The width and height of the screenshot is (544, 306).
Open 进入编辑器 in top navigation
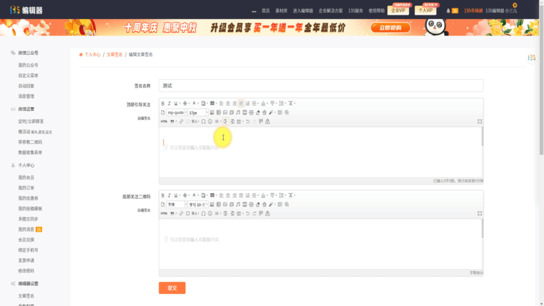[303, 11]
